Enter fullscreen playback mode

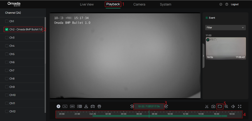coord(240,106)
